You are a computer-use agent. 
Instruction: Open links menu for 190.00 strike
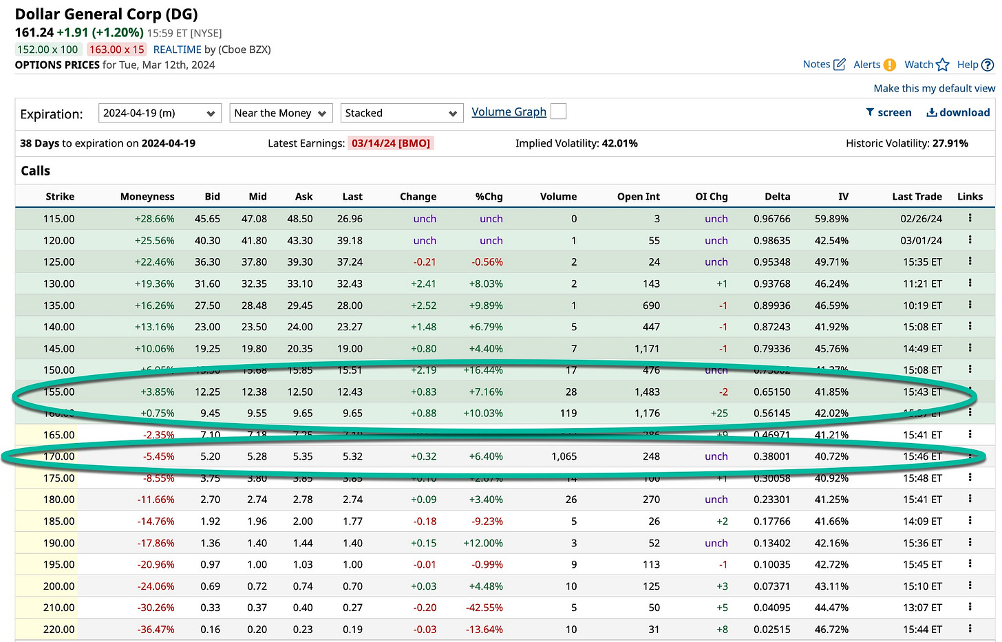(x=970, y=542)
